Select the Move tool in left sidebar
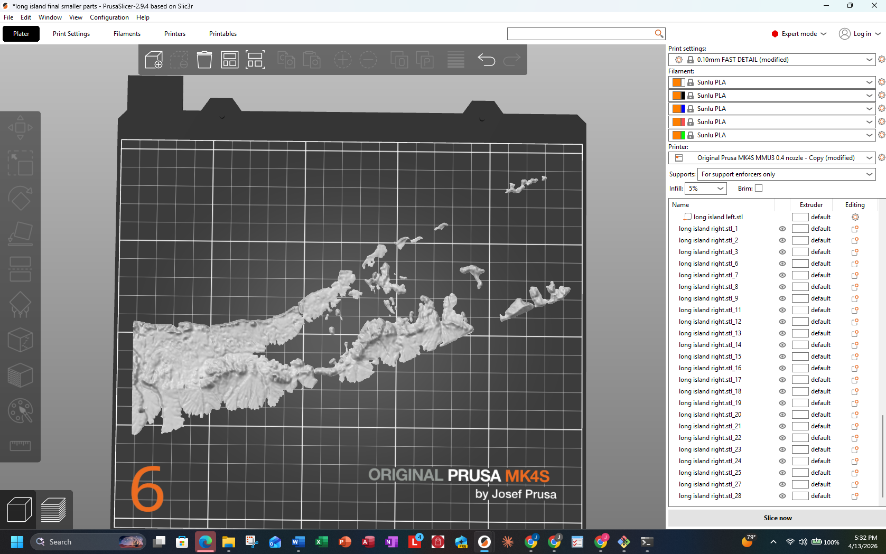Viewport: 886px width, 554px height. coord(20,127)
